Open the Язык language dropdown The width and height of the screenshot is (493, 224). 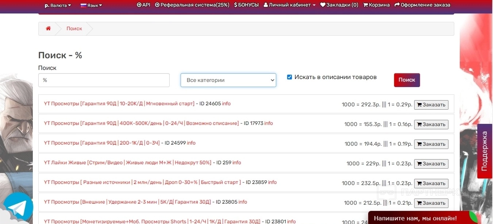92,5
